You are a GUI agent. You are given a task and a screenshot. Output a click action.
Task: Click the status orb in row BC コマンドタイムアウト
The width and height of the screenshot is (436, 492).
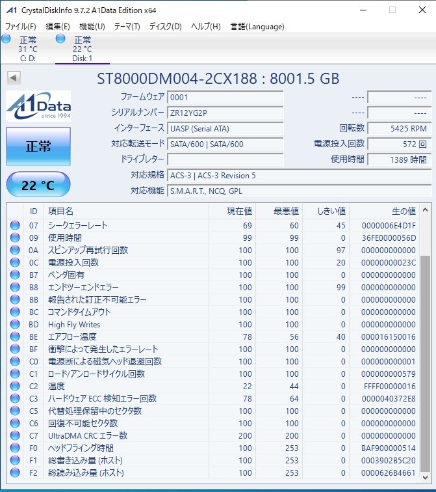point(15,312)
